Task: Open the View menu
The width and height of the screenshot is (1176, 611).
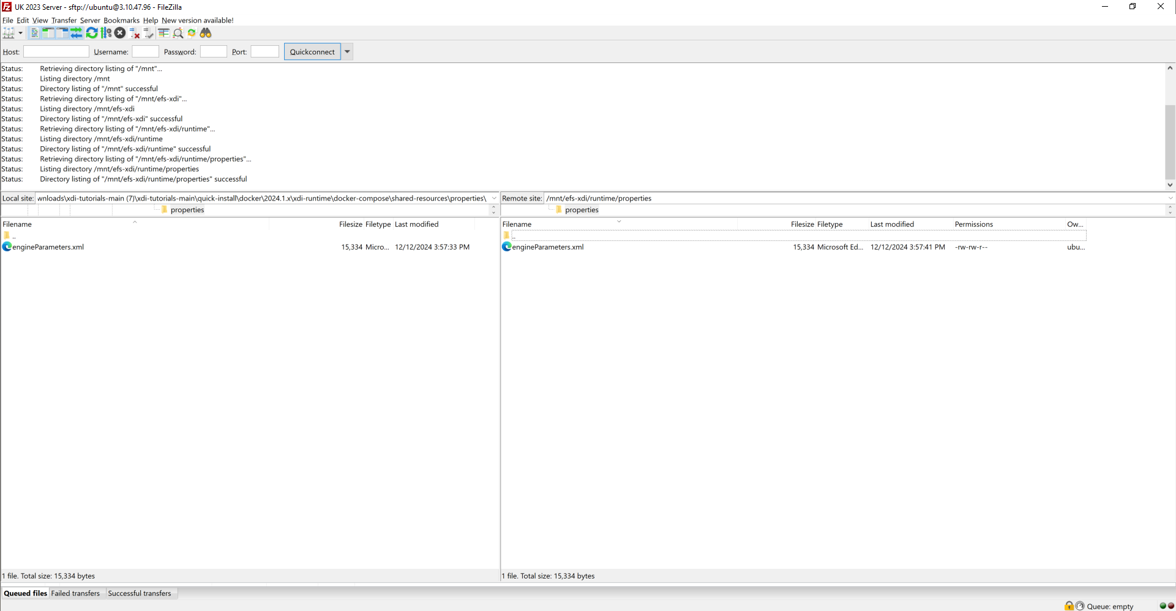Action: [x=40, y=20]
